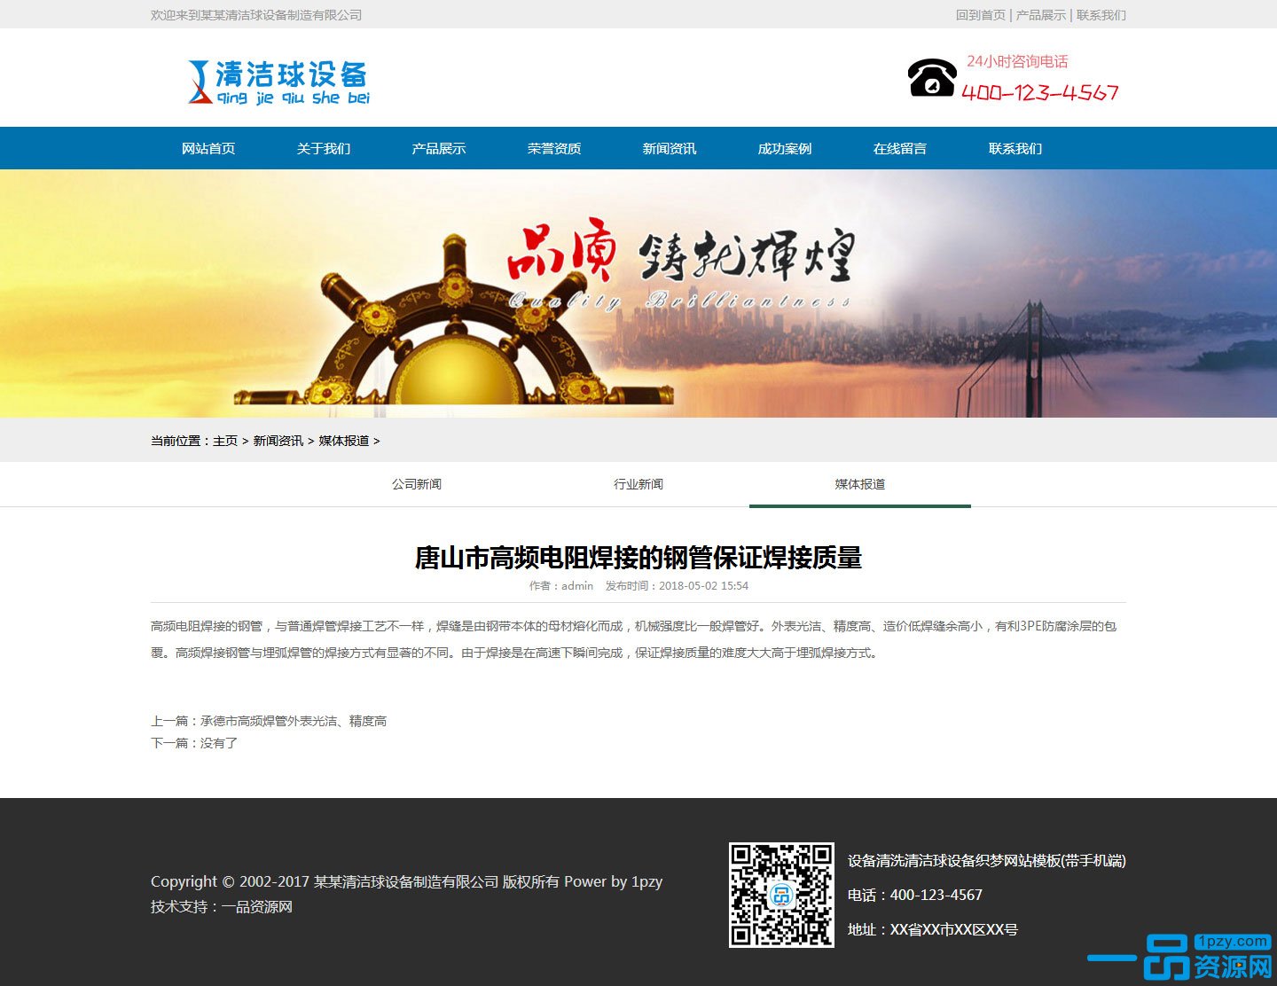Open 荣誉资质 navigation item
This screenshot has width=1277, height=986.
click(554, 148)
